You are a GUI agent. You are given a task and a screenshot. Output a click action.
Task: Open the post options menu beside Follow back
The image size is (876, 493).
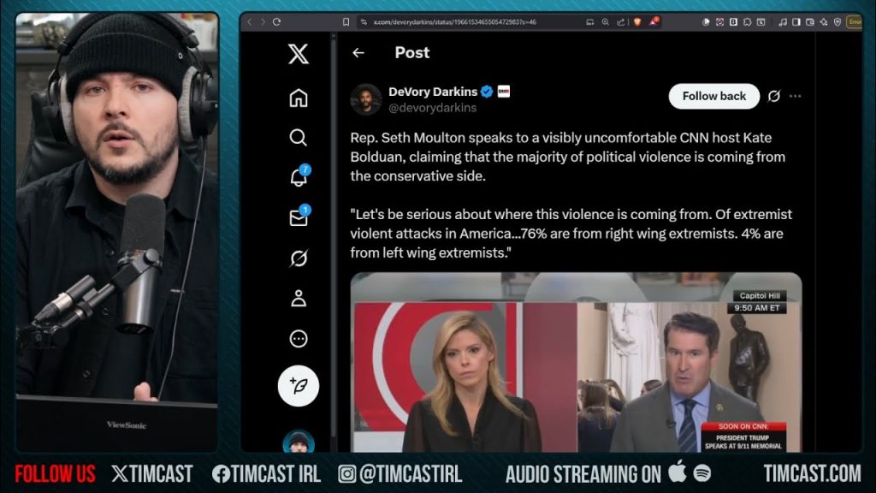click(796, 96)
